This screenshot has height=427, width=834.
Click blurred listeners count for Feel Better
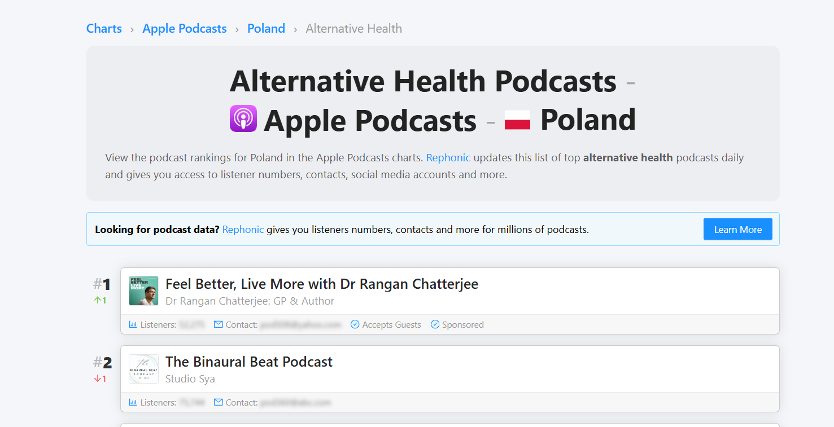tap(192, 325)
